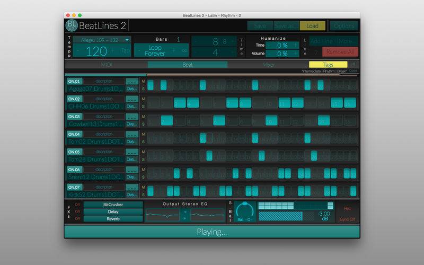The width and height of the screenshot is (424, 265).
Task: Click the Sync Off control
Action: click(348, 219)
